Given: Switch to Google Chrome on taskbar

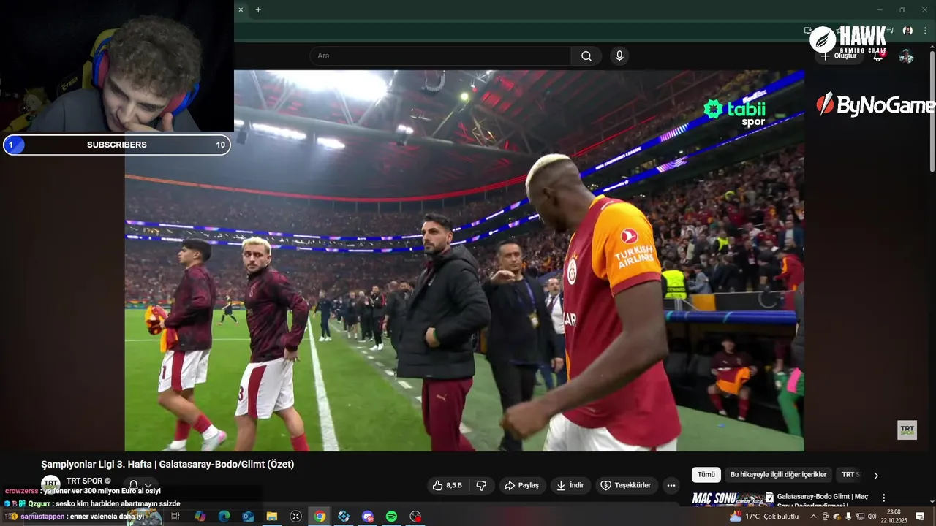Looking at the screenshot, I should [x=320, y=517].
